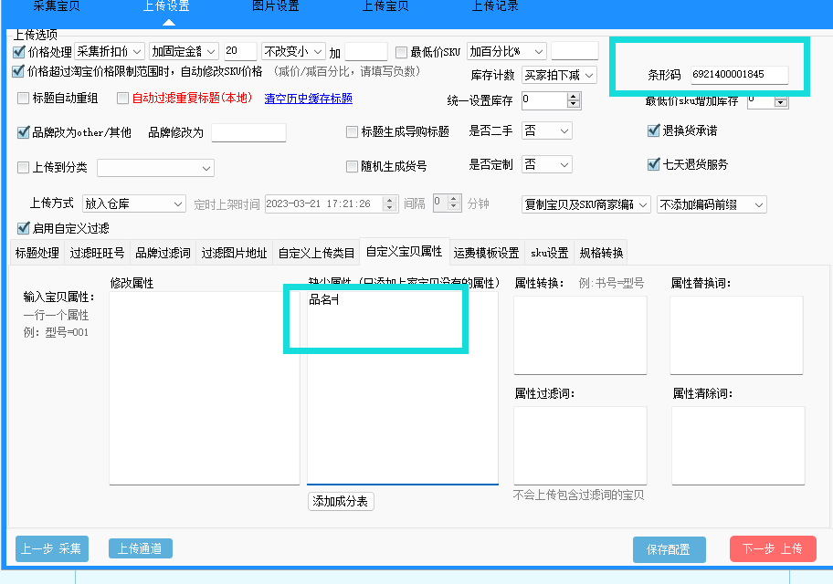Toggle 退换货承诺 checkbox
This screenshot has width=833, height=584.
(654, 130)
